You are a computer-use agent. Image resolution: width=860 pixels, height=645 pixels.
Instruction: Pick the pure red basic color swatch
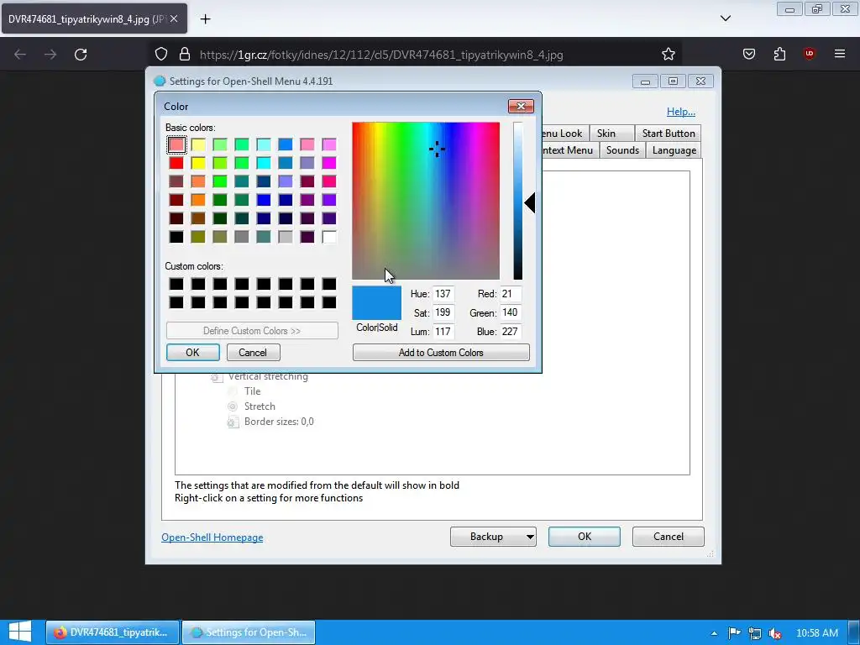coord(176,163)
